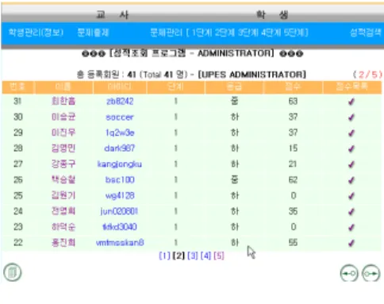Open score list checkmark for wg4128
The height and width of the screenshot is (304, 384).
coord(351,196)
